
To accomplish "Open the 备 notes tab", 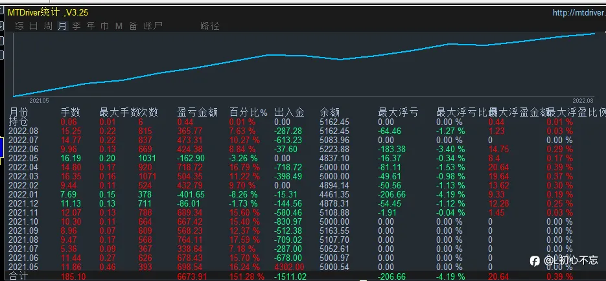I will [134, 26].
